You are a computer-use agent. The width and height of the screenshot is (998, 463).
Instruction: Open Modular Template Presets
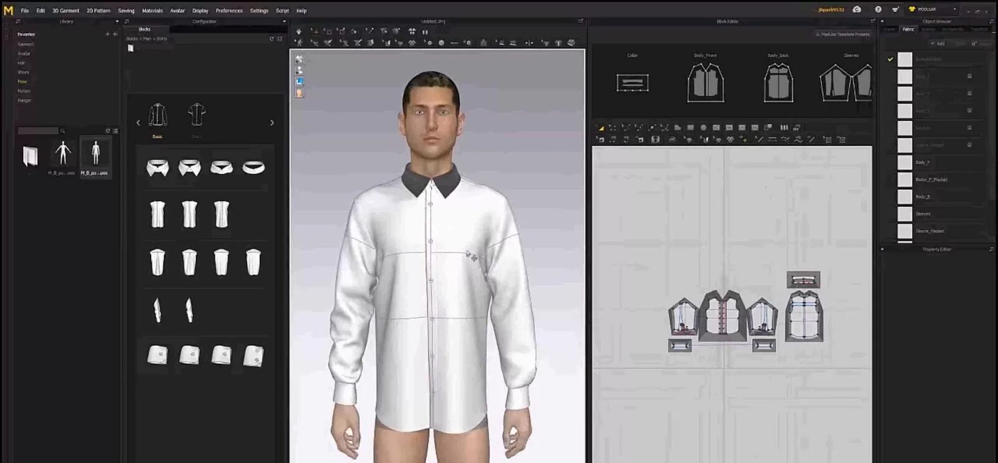point(843,34)
